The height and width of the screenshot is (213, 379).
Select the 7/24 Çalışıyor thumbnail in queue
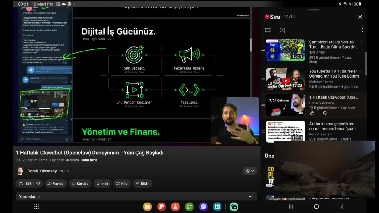[x=285, y=105]
